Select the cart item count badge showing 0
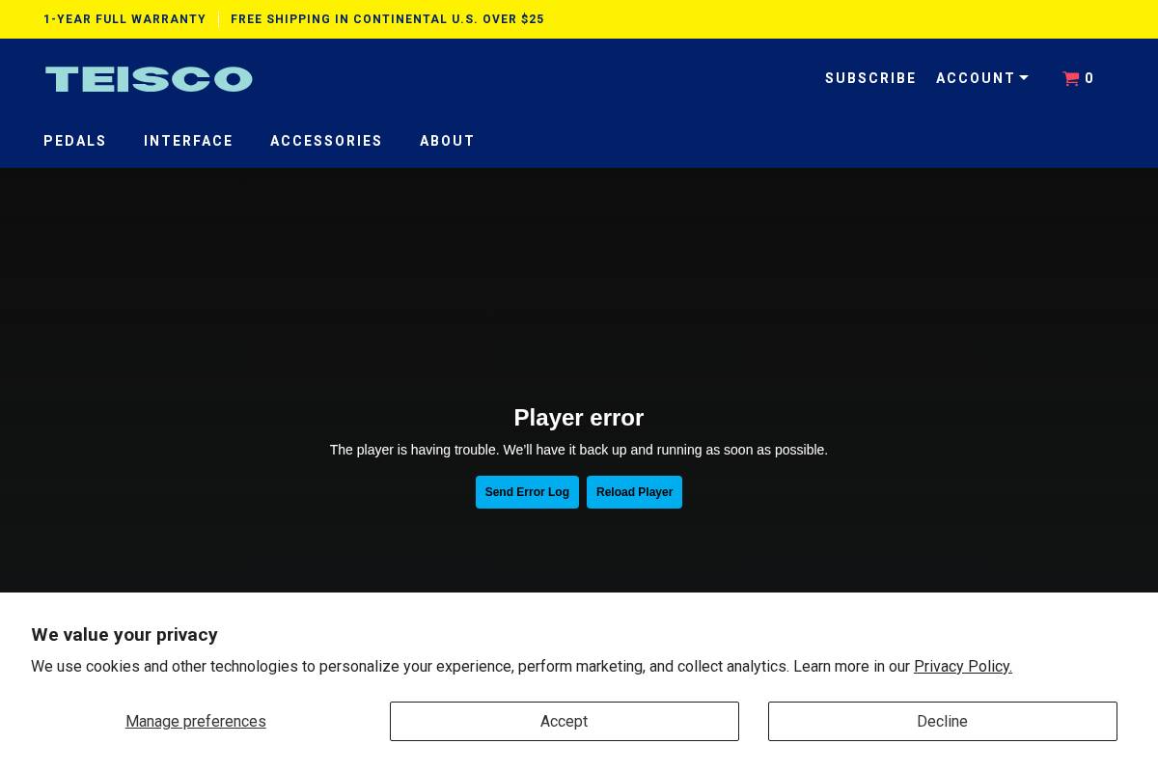Screen dimensions: 1158x772 pyautogui.click(x=1089, y=78)
